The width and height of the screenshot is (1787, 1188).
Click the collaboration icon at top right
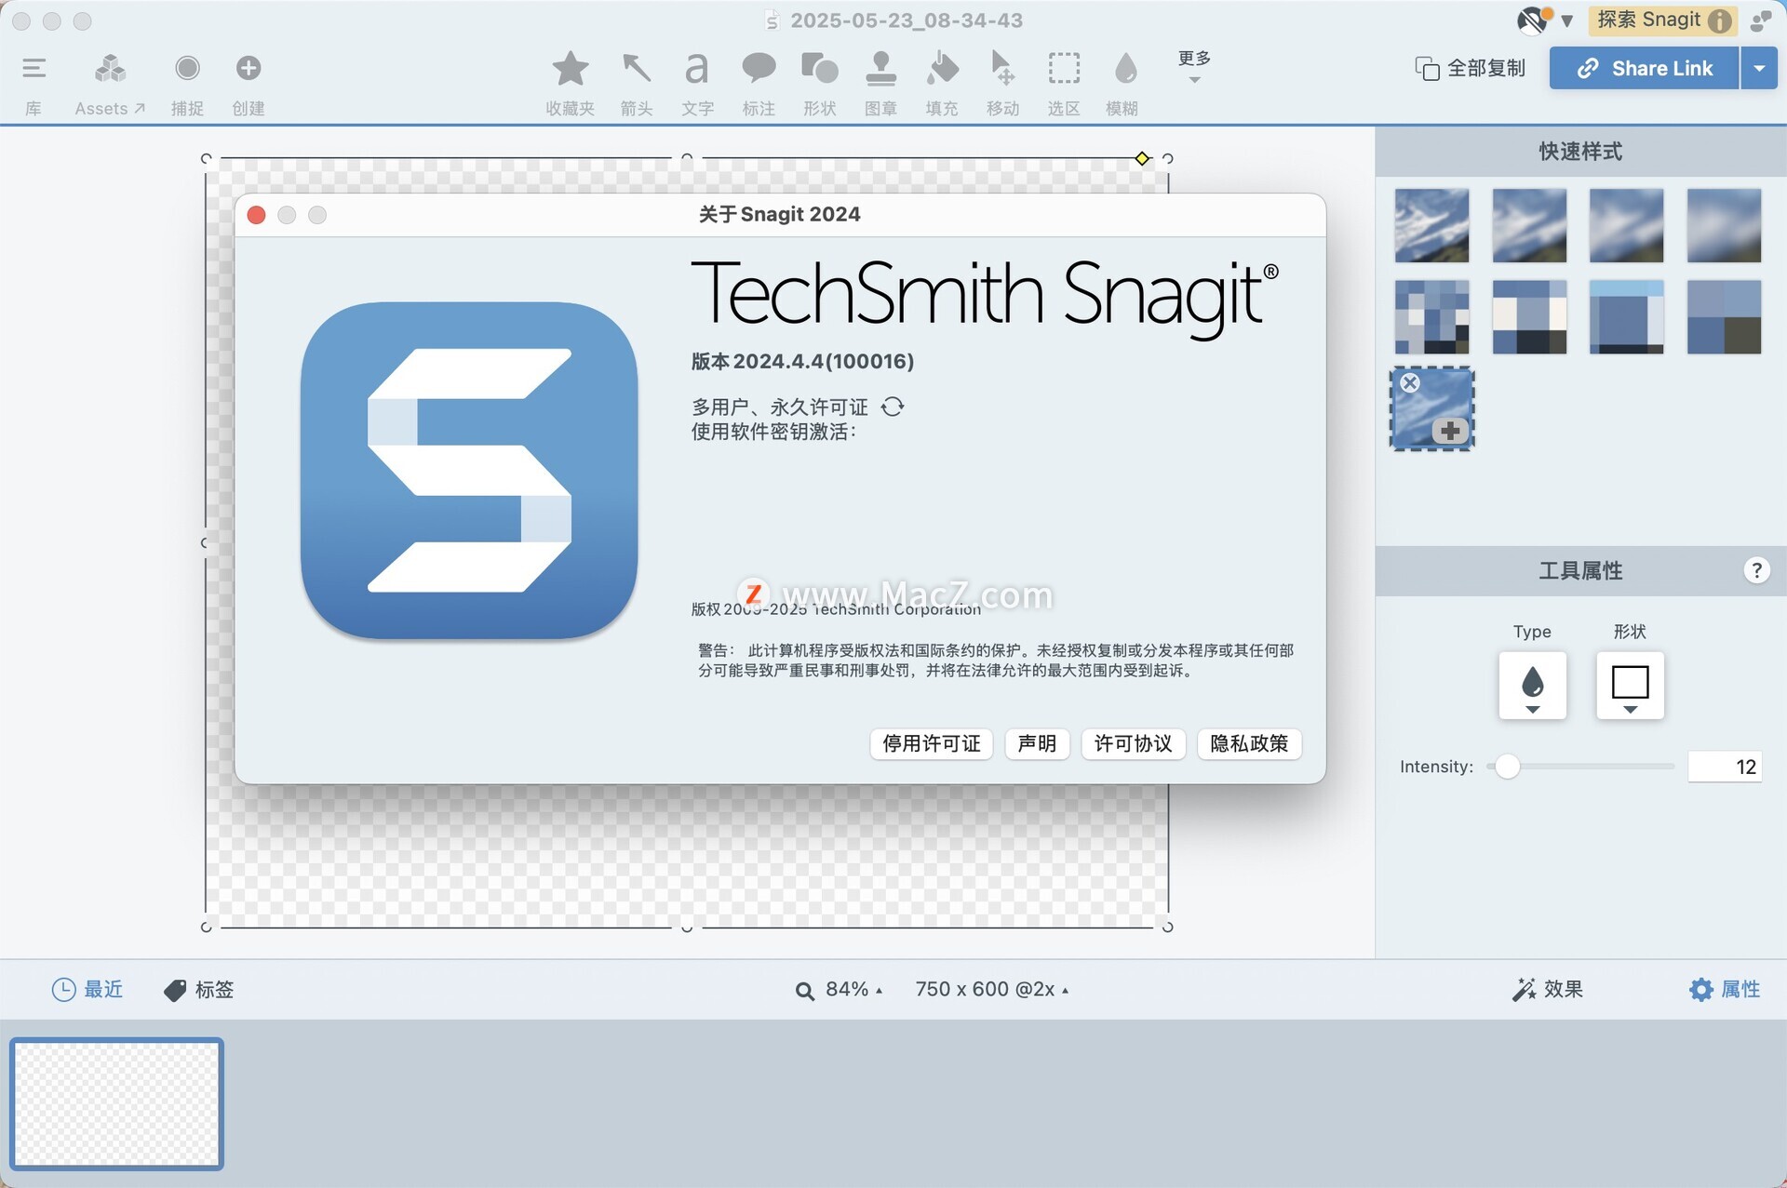point(1761,20)
